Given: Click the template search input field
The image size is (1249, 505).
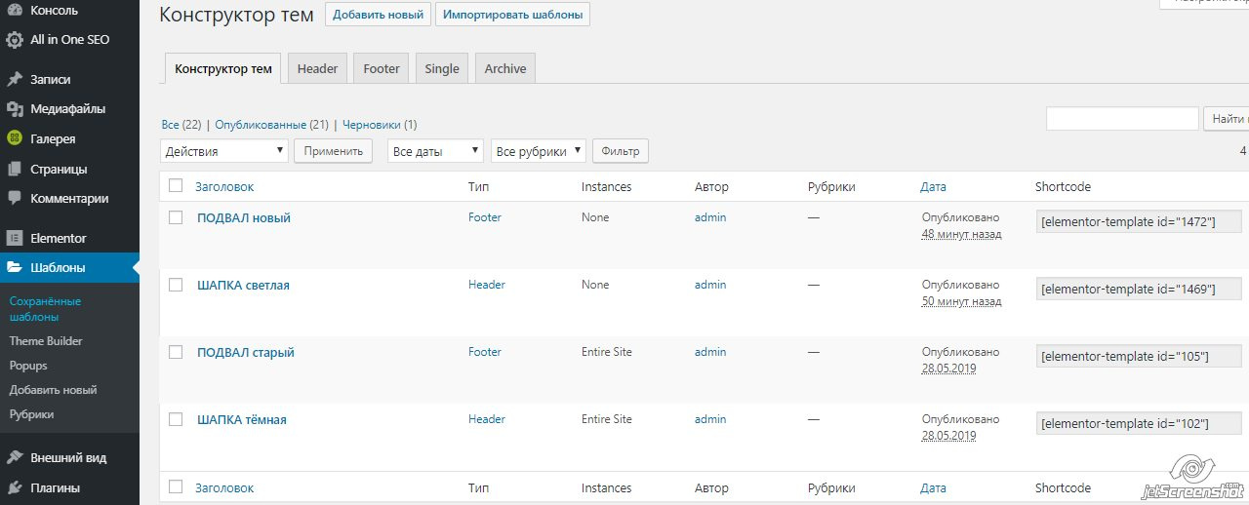Looking at the screenshot, I should click(x=1122, y=119).
